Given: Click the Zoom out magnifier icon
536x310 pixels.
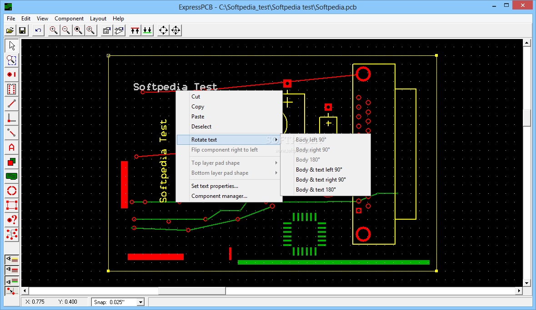Looking at the screenshot, I should 66,30.
